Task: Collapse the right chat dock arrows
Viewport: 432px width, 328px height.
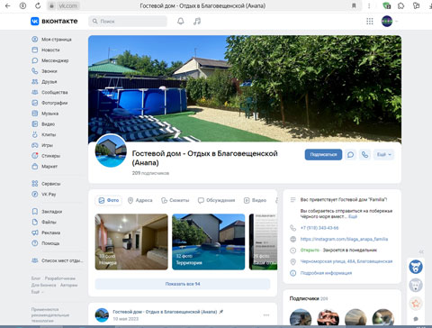Action: point(421,251)
